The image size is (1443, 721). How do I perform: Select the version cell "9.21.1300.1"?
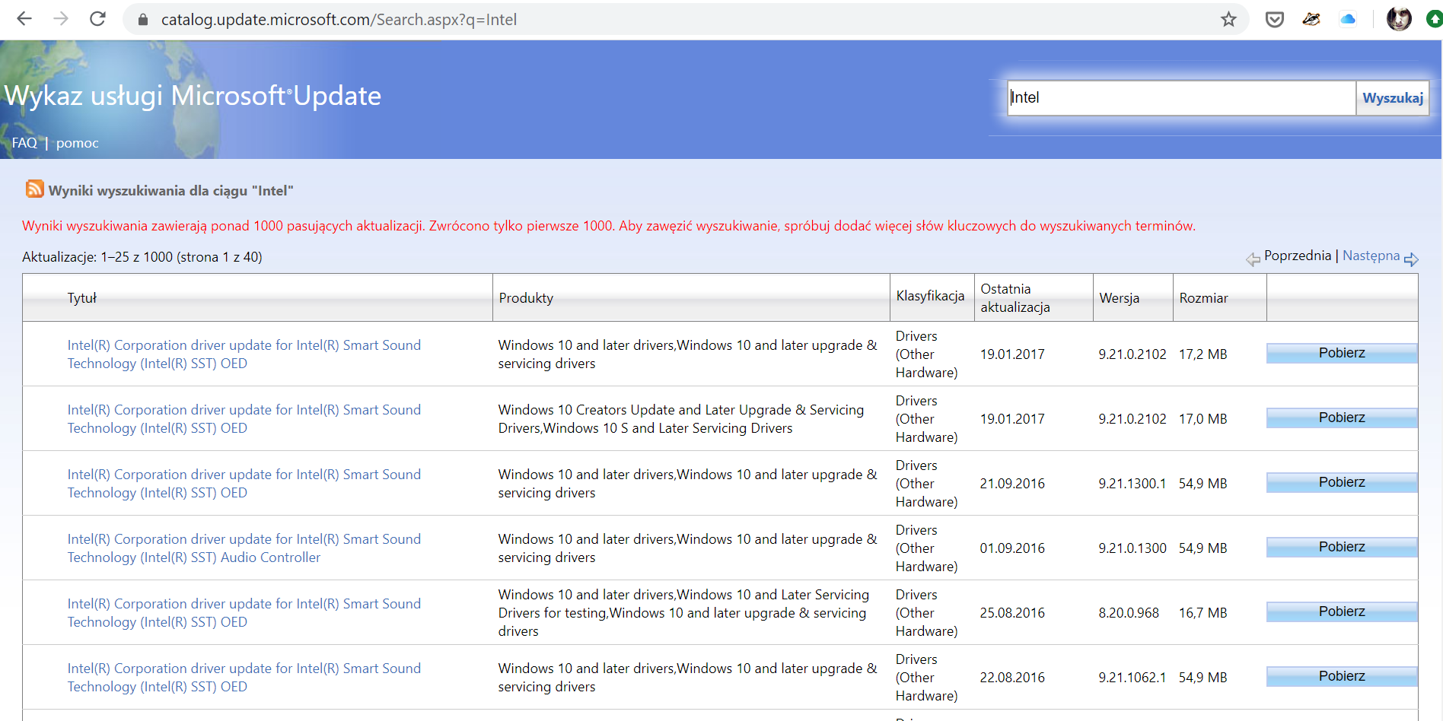(1132, 484)
